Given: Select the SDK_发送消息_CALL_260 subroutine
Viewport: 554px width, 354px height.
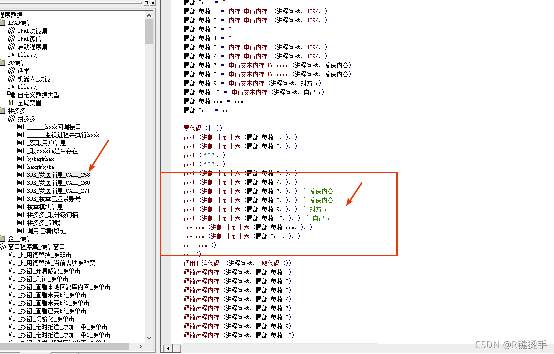Looking at the screenshot, I should (58, 183).
